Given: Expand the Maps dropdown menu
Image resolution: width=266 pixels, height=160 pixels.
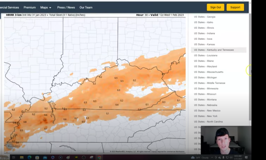Looking at the screenshot, I should tap(46, 7).
